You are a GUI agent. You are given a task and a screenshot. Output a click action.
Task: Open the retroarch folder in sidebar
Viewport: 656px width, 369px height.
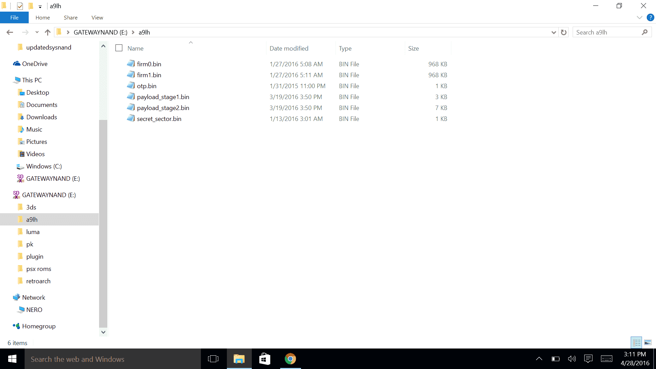[38, 281]
